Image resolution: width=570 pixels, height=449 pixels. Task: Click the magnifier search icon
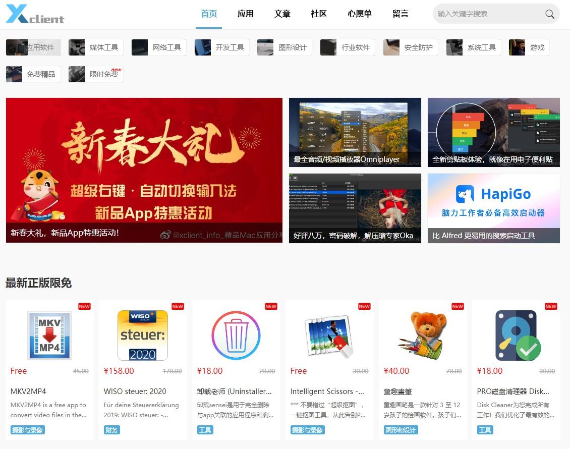tap(549, 14)
